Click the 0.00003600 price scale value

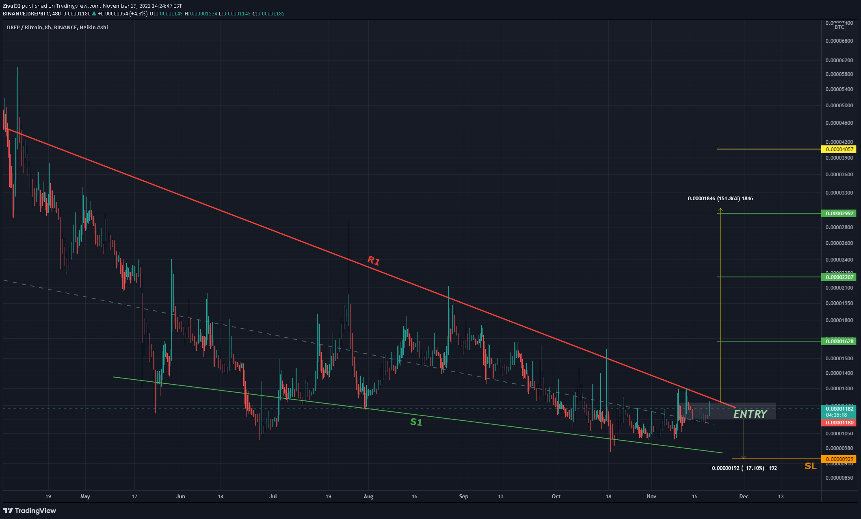[839, 175]
